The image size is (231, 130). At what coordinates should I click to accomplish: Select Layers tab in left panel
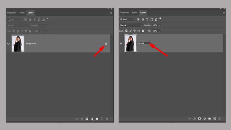[31, 13]
